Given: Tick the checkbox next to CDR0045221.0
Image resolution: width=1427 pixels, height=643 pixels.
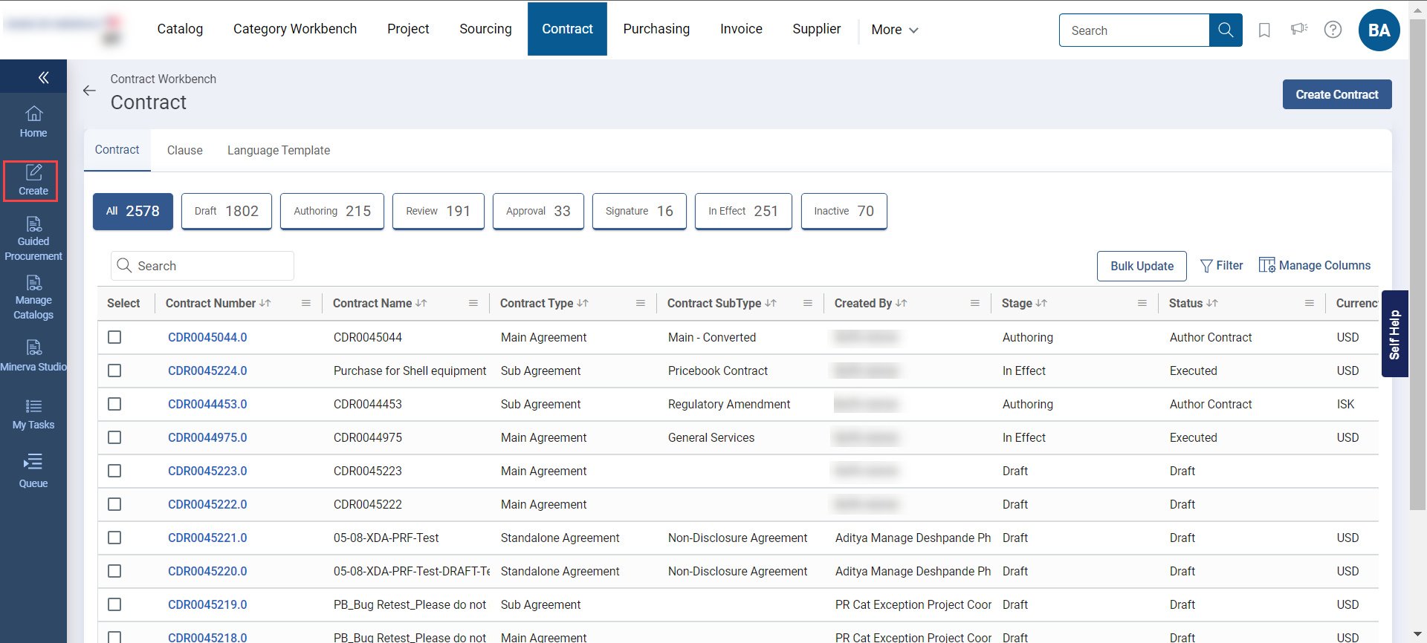Looking at the screenshot, I should point(114,538).
